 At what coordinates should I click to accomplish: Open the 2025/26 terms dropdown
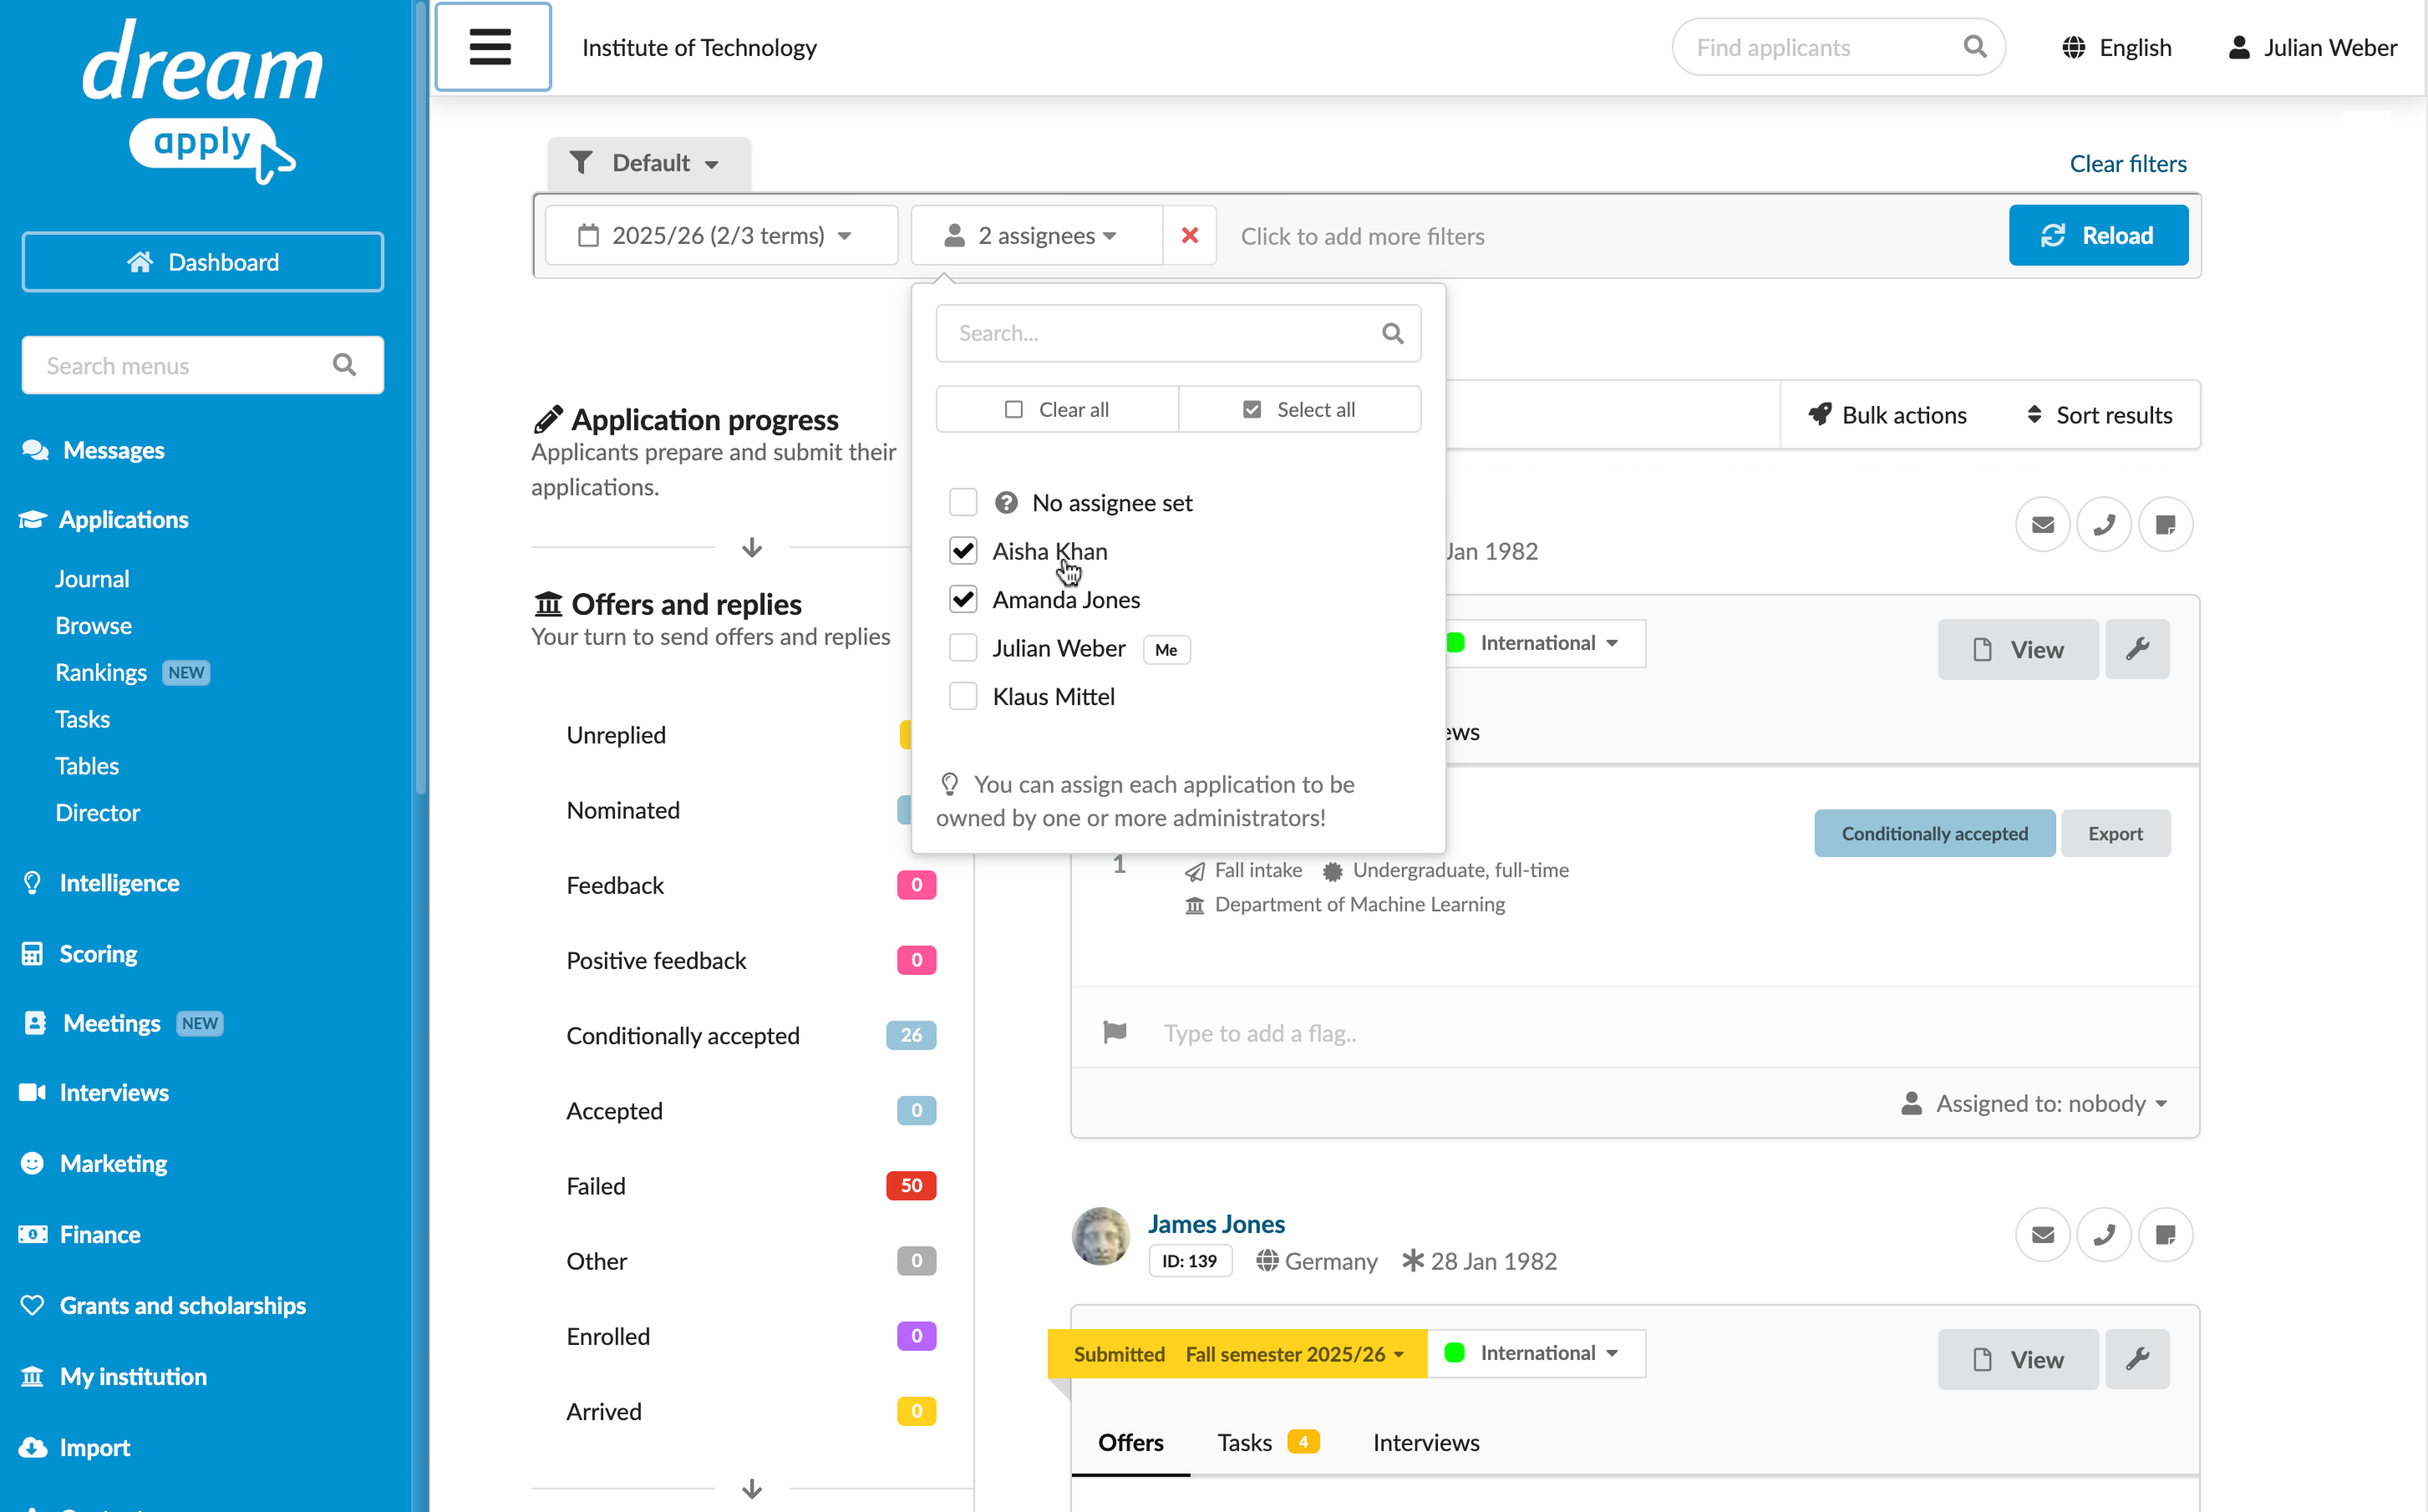[721, 235]
